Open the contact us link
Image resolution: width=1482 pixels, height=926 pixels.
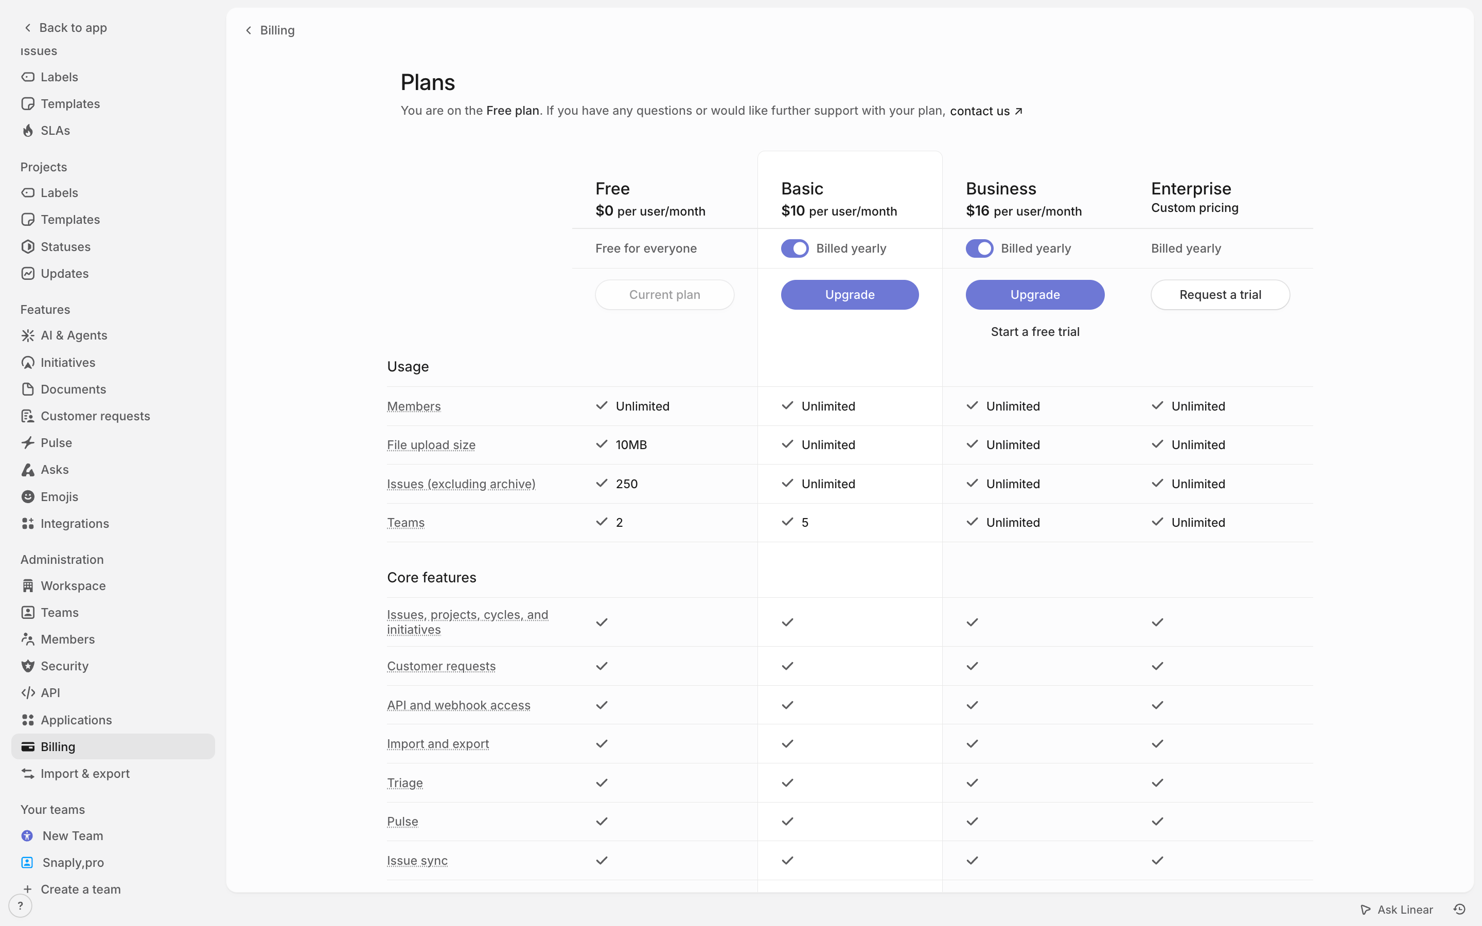tap(986, 111)
